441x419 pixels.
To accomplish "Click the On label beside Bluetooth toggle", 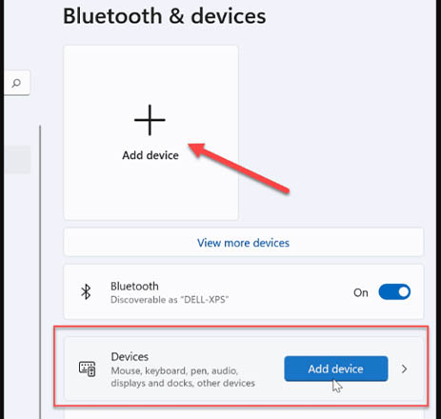I will 361,292.
